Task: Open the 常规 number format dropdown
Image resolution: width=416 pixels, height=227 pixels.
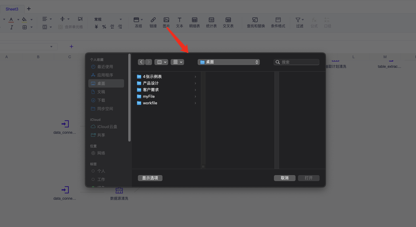Action: [108, 19]
